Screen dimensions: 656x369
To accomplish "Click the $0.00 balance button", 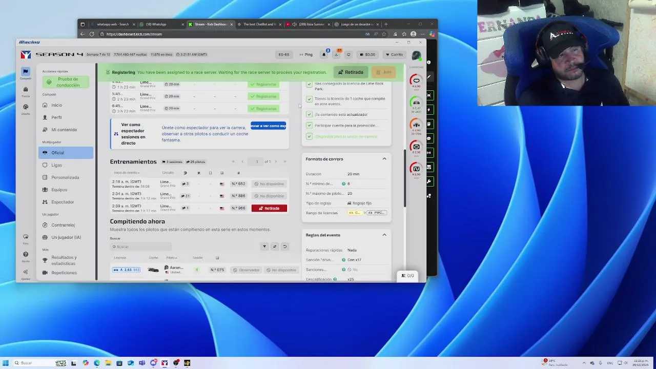I will pos(367,54).
